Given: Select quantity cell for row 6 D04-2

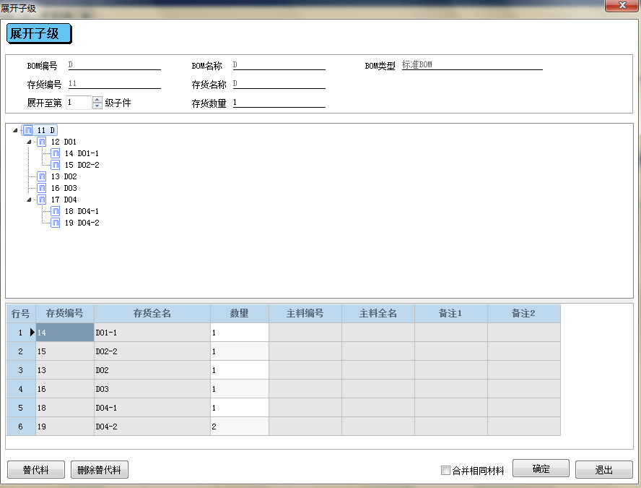Looking at the screenshot, I should click(x=240, y=427).
